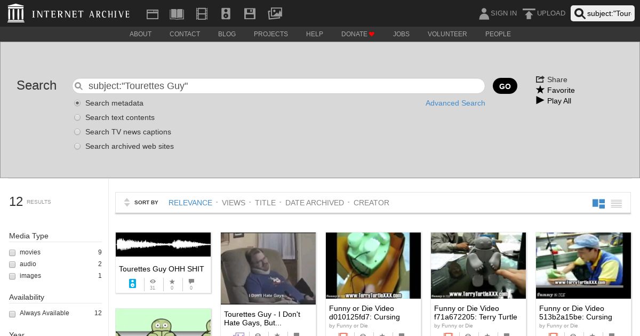Image resolution: width=640 pixels, height=336 pixels.
Task: Open the 513b2a15be Cursing video thumbnail
Action: pos(583,266)
